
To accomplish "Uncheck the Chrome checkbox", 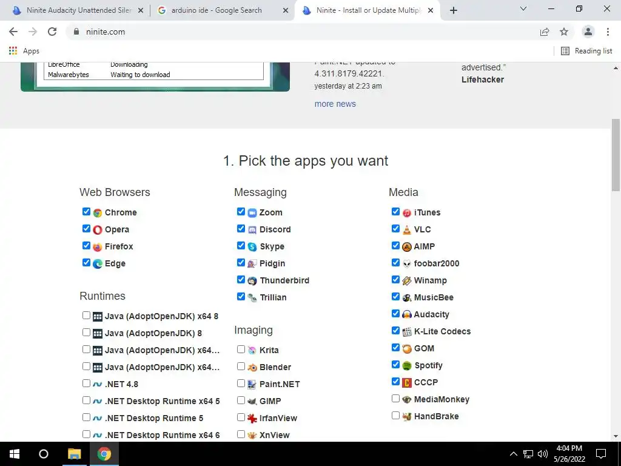I will tap(86, 212).
